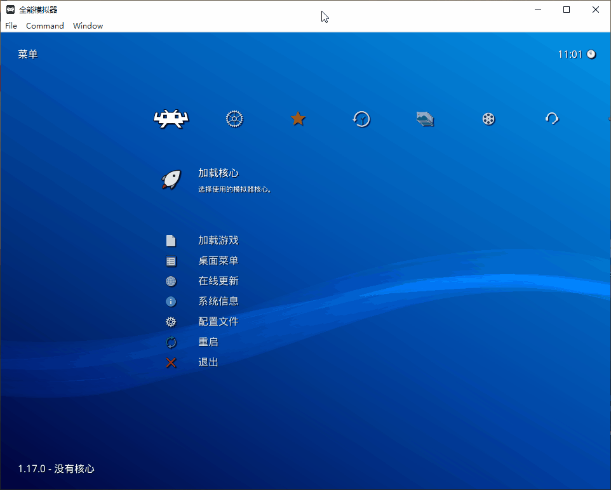Screen dimensions: 611x490
Task: Open 桌面菜单 entry
Action: coord(218,261)
